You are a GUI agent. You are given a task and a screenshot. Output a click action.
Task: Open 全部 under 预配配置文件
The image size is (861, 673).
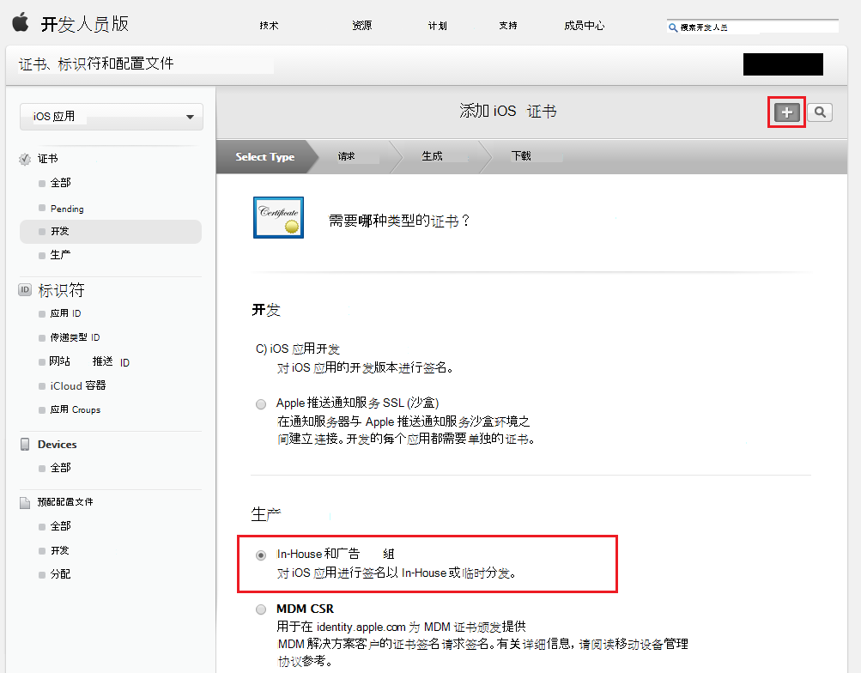click(60, 526)
